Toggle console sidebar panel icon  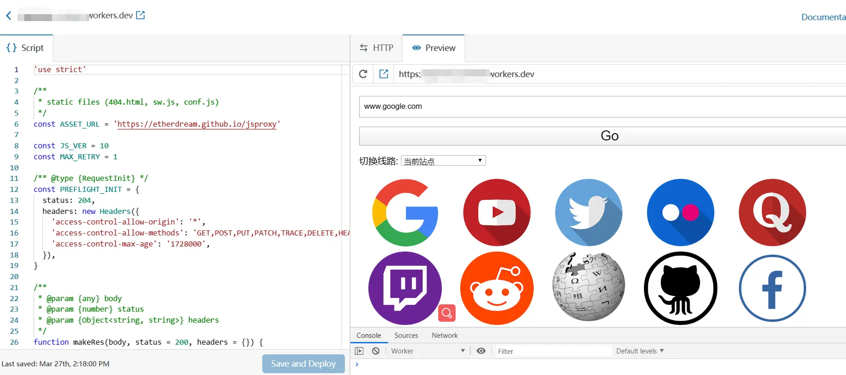tap(359, 351)
